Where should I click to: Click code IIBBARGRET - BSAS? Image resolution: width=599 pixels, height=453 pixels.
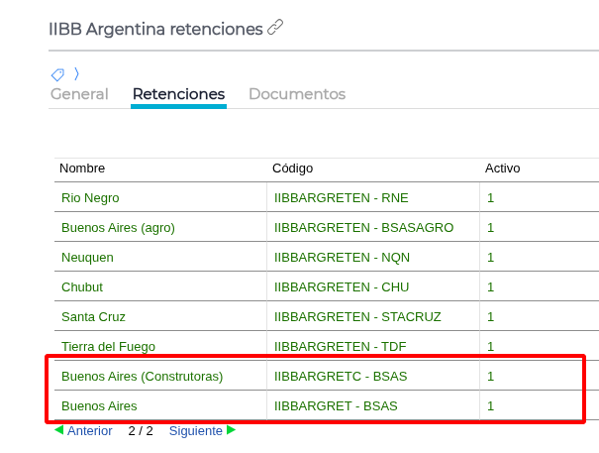336,406
